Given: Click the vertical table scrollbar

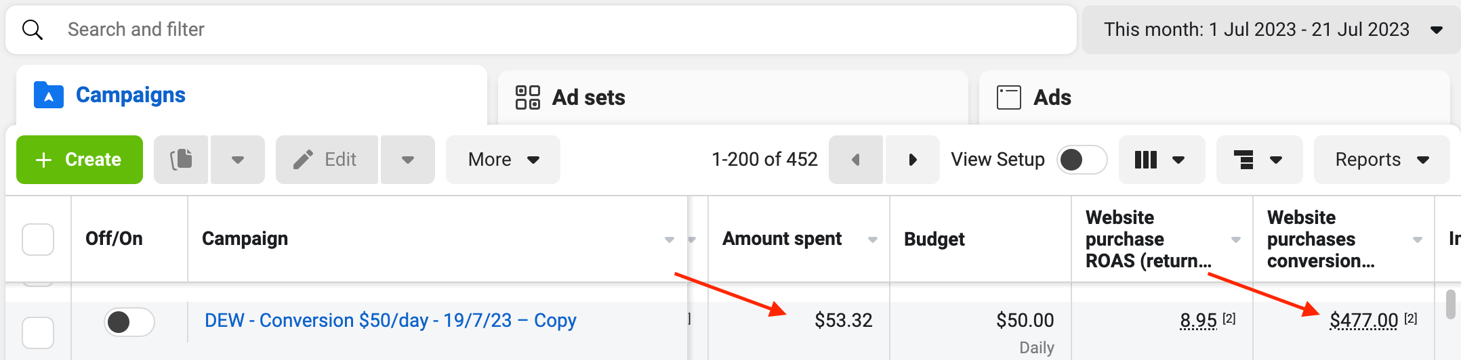Looking at the screenshot, I should pos(1450,305).
